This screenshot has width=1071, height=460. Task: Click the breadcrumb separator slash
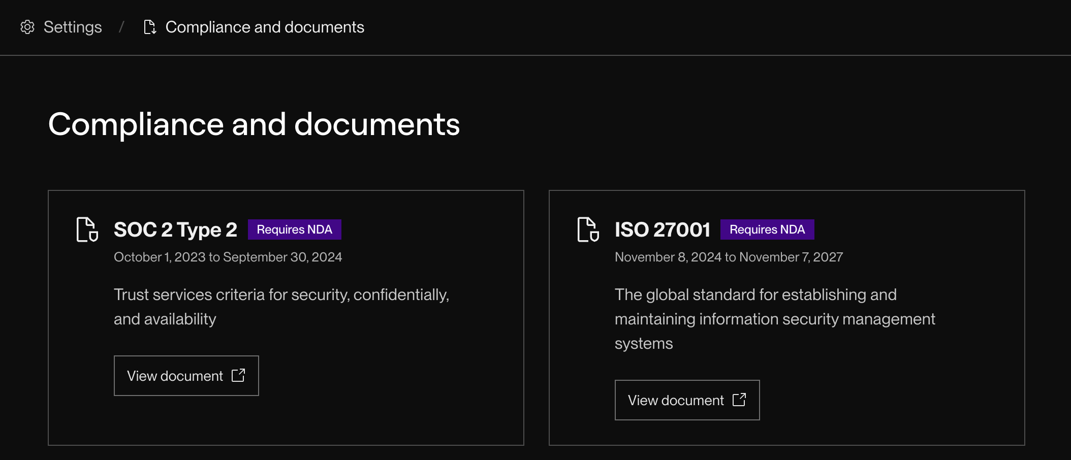pyautogui.click(x=121, y=27)
